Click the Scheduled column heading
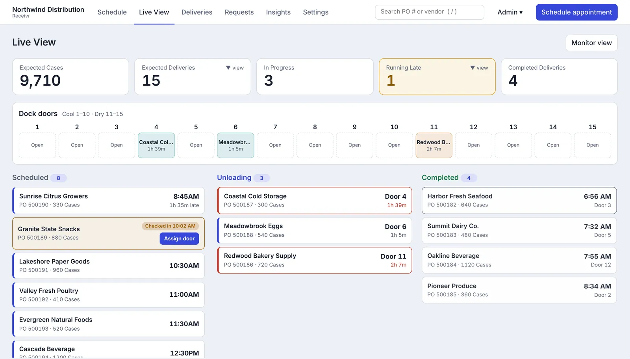This screenshot has height=359, width=630. tap(30, 178)
